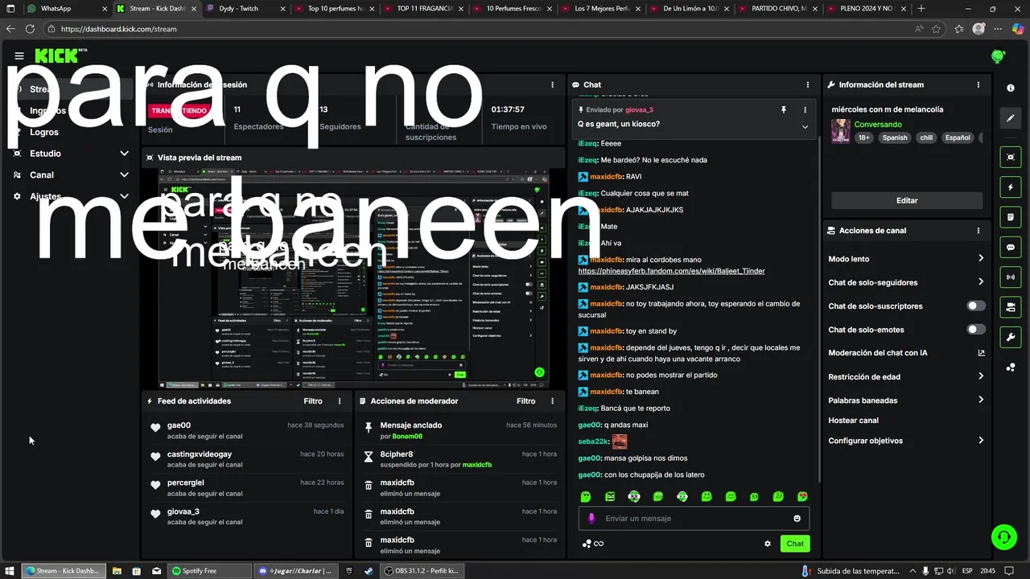Screen dimensions: 1030x579
Task: Click the purple microphone icon in message box
Action: tap(591, 519)
